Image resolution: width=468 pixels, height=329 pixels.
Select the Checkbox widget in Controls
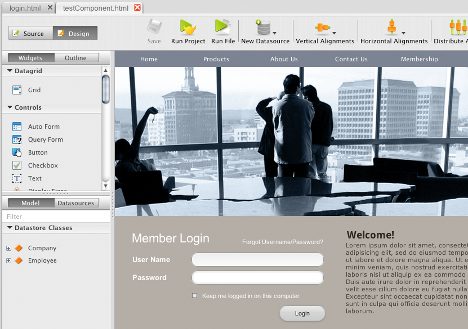click(17, 165)
